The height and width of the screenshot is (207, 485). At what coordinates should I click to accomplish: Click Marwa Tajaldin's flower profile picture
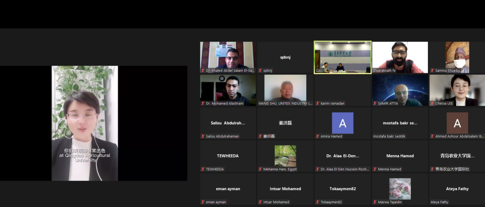(400, 189)
